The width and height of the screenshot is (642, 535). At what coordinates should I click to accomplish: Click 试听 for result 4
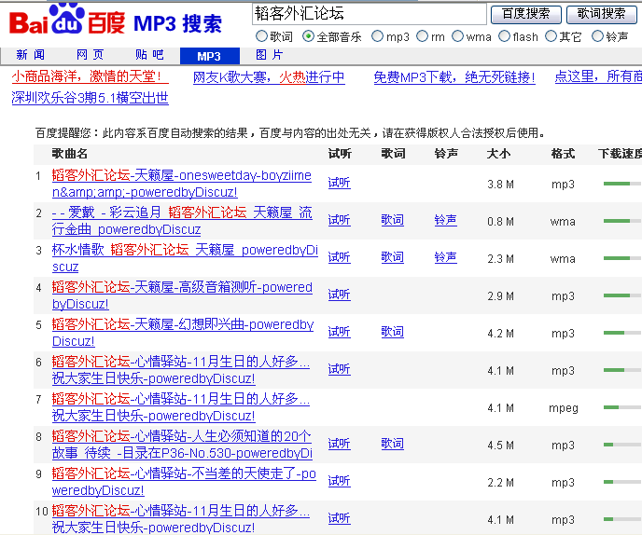coord(339,295)
